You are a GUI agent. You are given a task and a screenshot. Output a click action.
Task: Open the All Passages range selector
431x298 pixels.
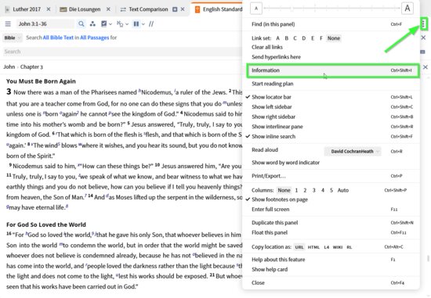(x=95, y=38)
